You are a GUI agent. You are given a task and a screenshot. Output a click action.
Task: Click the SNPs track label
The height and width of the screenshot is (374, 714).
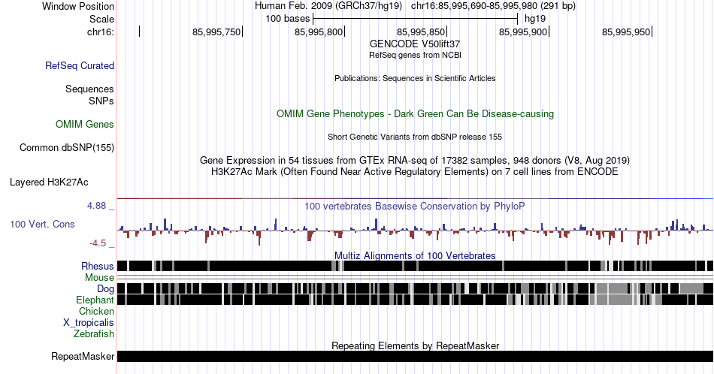click(x=101, y=101)
